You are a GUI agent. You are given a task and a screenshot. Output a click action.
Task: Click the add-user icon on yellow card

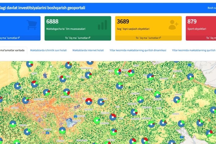coord(173,25)
